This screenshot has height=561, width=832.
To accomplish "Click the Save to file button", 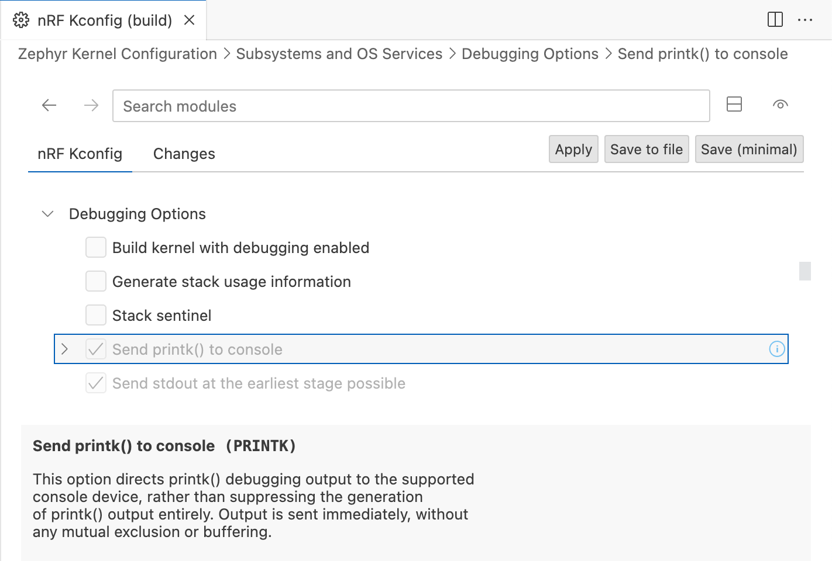I will [x=646, y=150].
